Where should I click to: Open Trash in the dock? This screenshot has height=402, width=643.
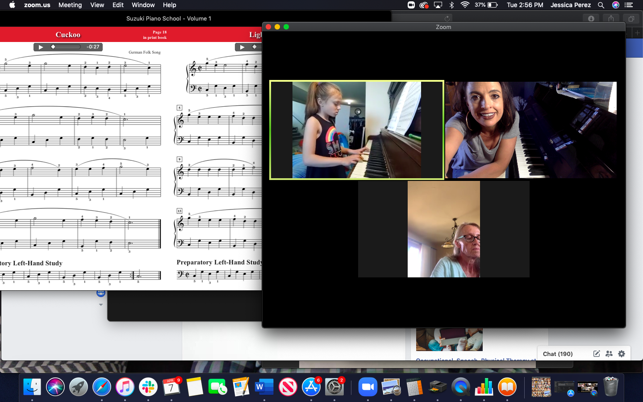611,387
